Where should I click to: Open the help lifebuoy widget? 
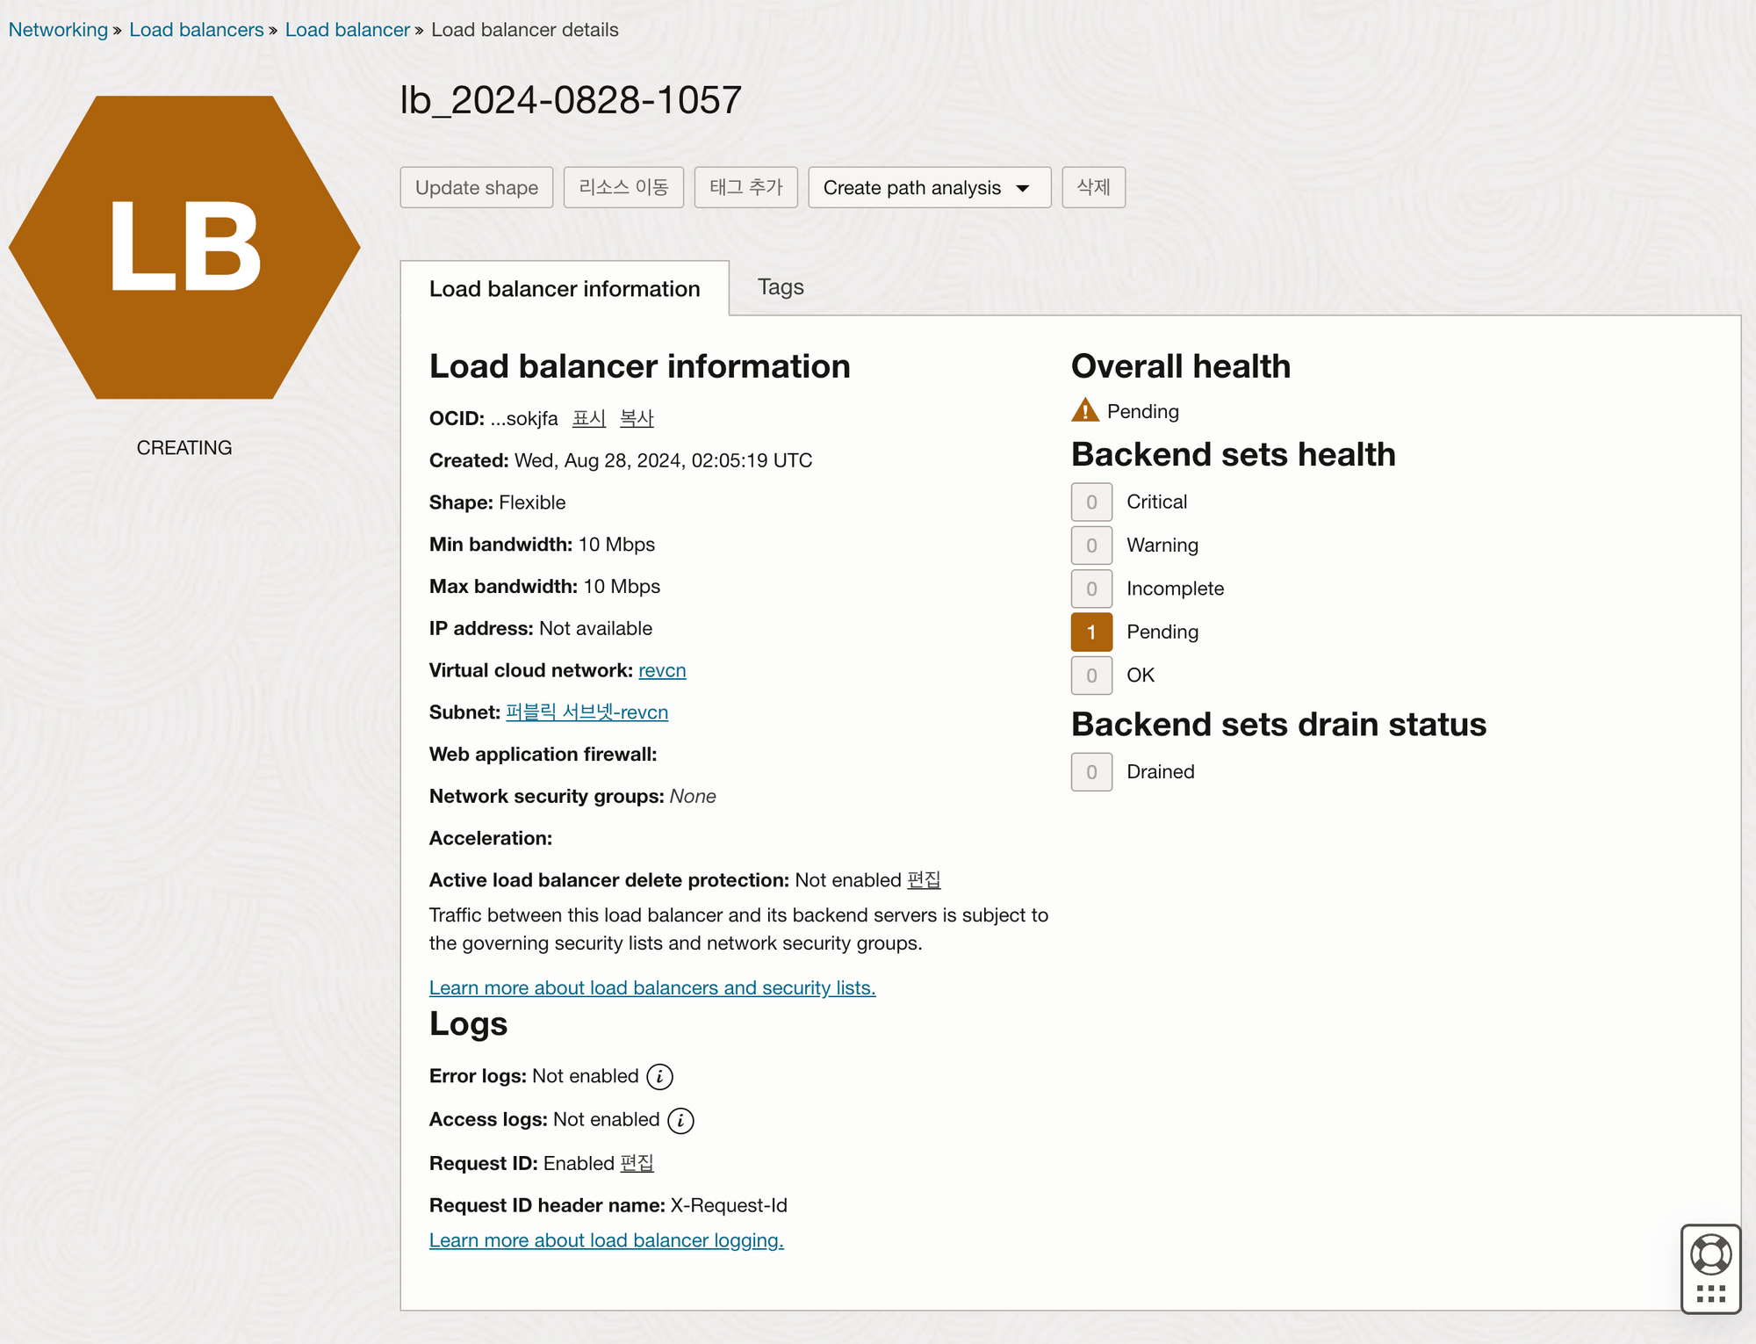tap(1710, 1254)
